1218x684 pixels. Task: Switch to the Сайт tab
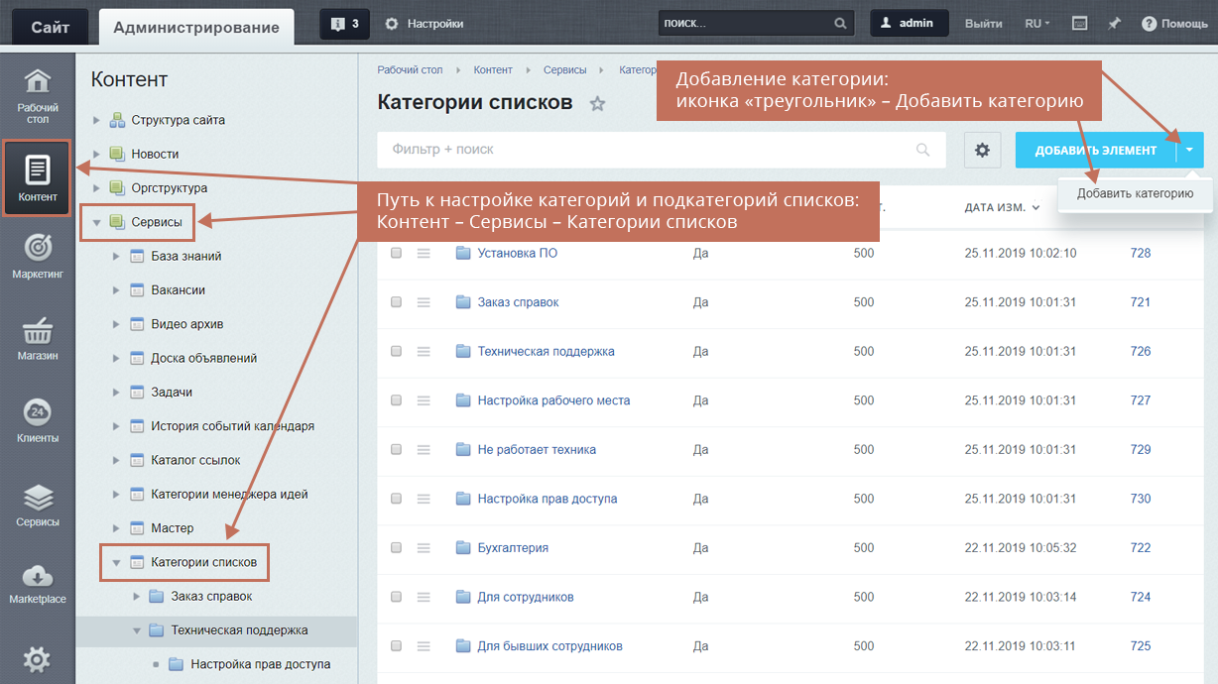pyautogui.click(x=50, y=27)
